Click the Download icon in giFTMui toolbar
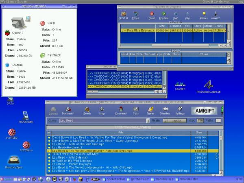 click(121, 111)
